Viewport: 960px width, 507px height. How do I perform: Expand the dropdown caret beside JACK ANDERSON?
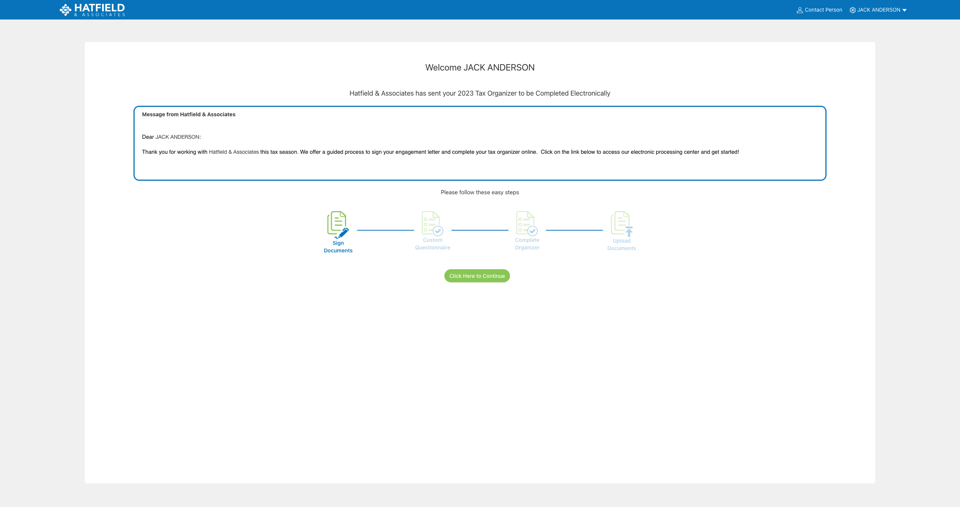[x=905, y=10]
